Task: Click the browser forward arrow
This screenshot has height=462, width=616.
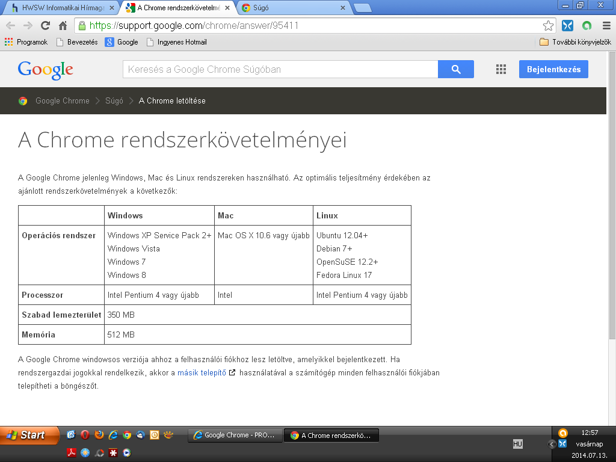Action: [x=28, y=26]
